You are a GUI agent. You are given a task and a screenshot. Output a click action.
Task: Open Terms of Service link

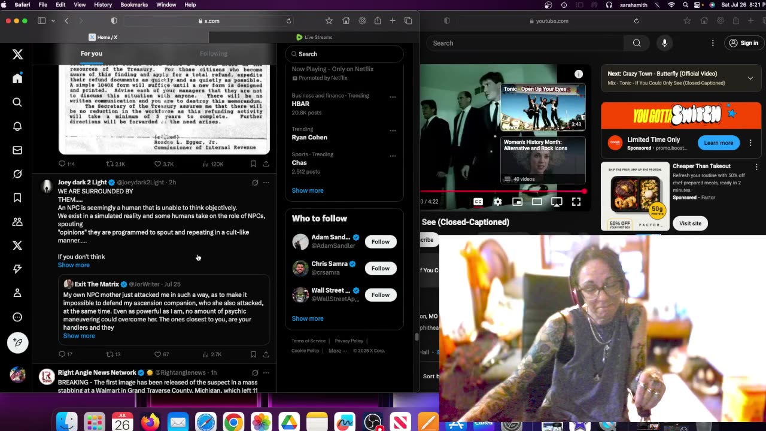point(309,341)
